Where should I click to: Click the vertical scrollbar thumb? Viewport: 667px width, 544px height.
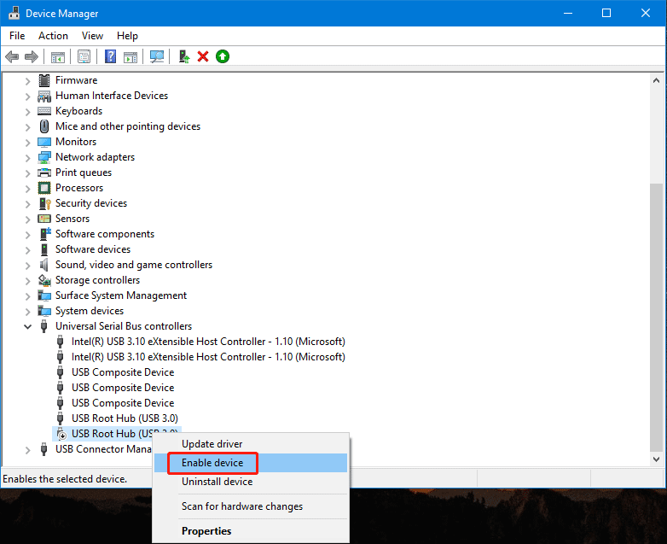click(x=657, y=317)
